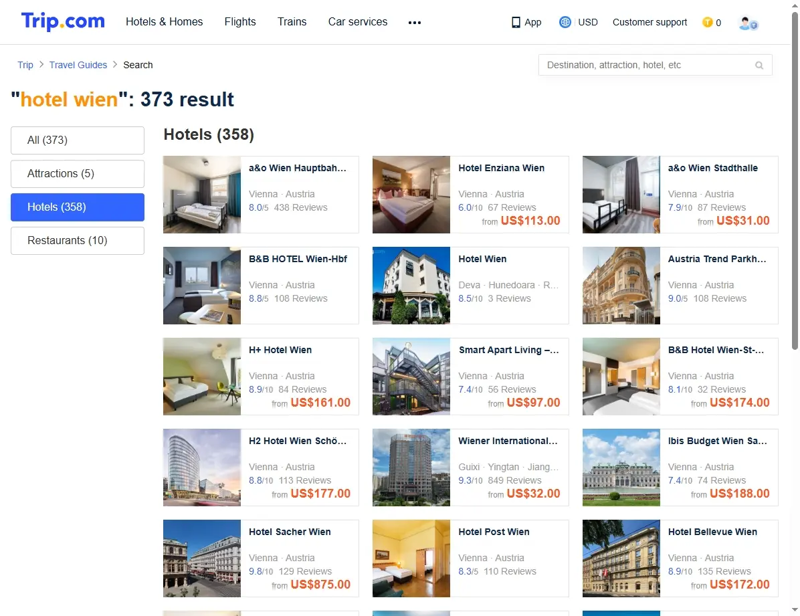This screenshot has width=800, height=616.
Task: Open Flights menu item
Action: point(239,22)
